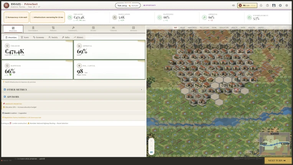Open the Events tab

click(93, 29)
